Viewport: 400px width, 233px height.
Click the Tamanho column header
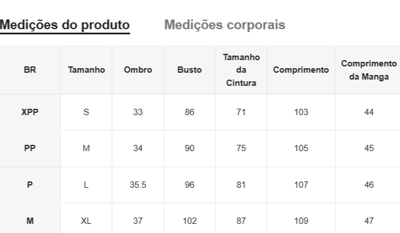coord(86,70)
